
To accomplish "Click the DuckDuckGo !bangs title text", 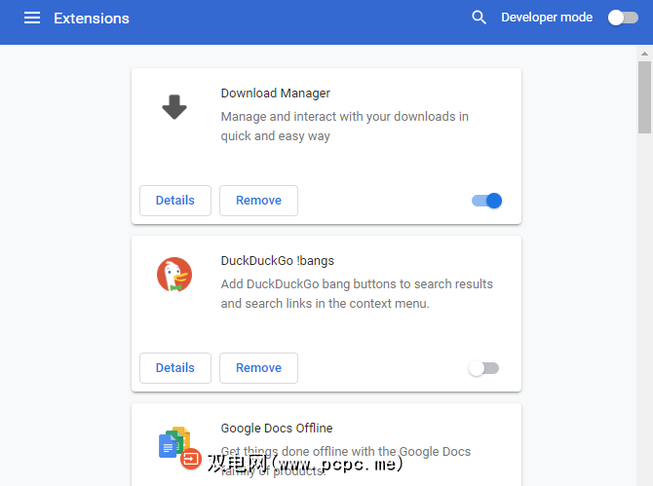I will 278,261.
